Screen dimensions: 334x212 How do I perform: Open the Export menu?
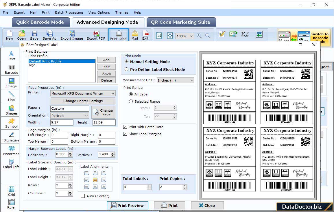(19, 12)
